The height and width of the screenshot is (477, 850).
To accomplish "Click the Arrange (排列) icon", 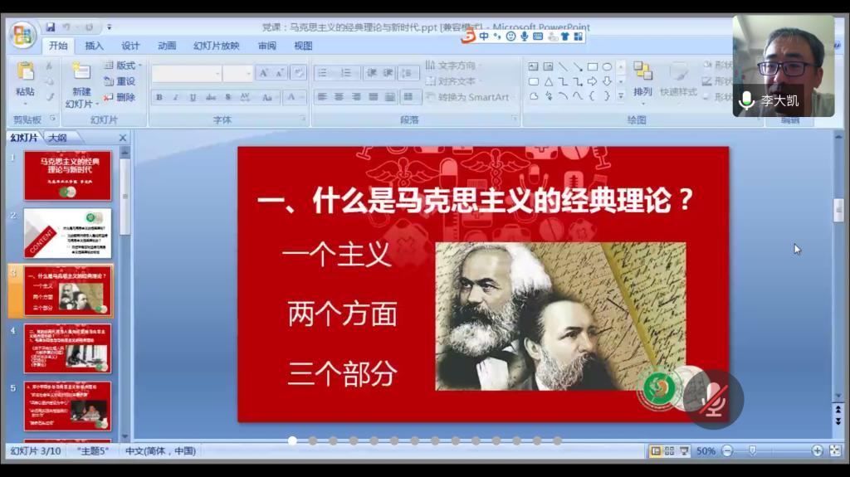I will [x=642, y=80].
